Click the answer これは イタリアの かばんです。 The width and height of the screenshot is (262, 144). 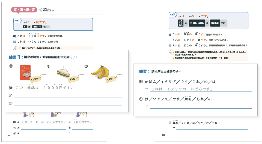pos(182,89)
